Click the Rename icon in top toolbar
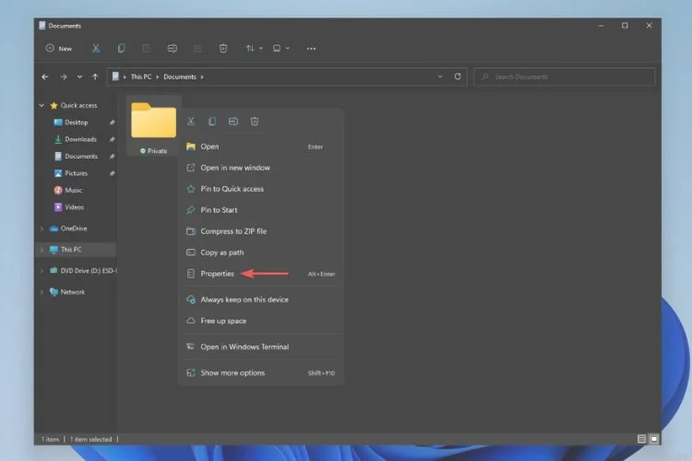The image size is (692, 461). point(173,49)
